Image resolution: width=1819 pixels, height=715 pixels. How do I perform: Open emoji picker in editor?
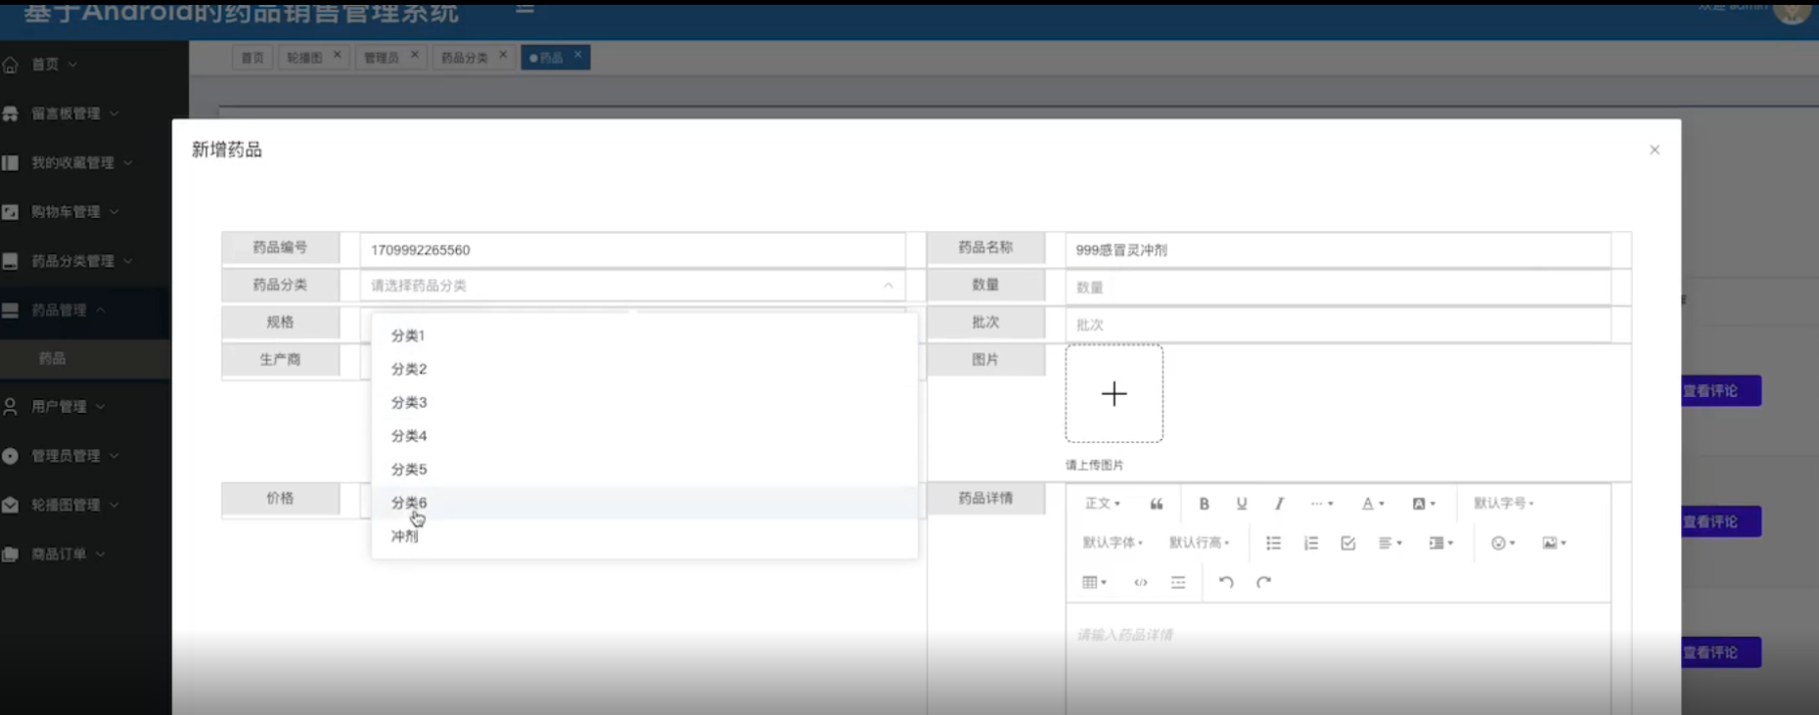1503,543
